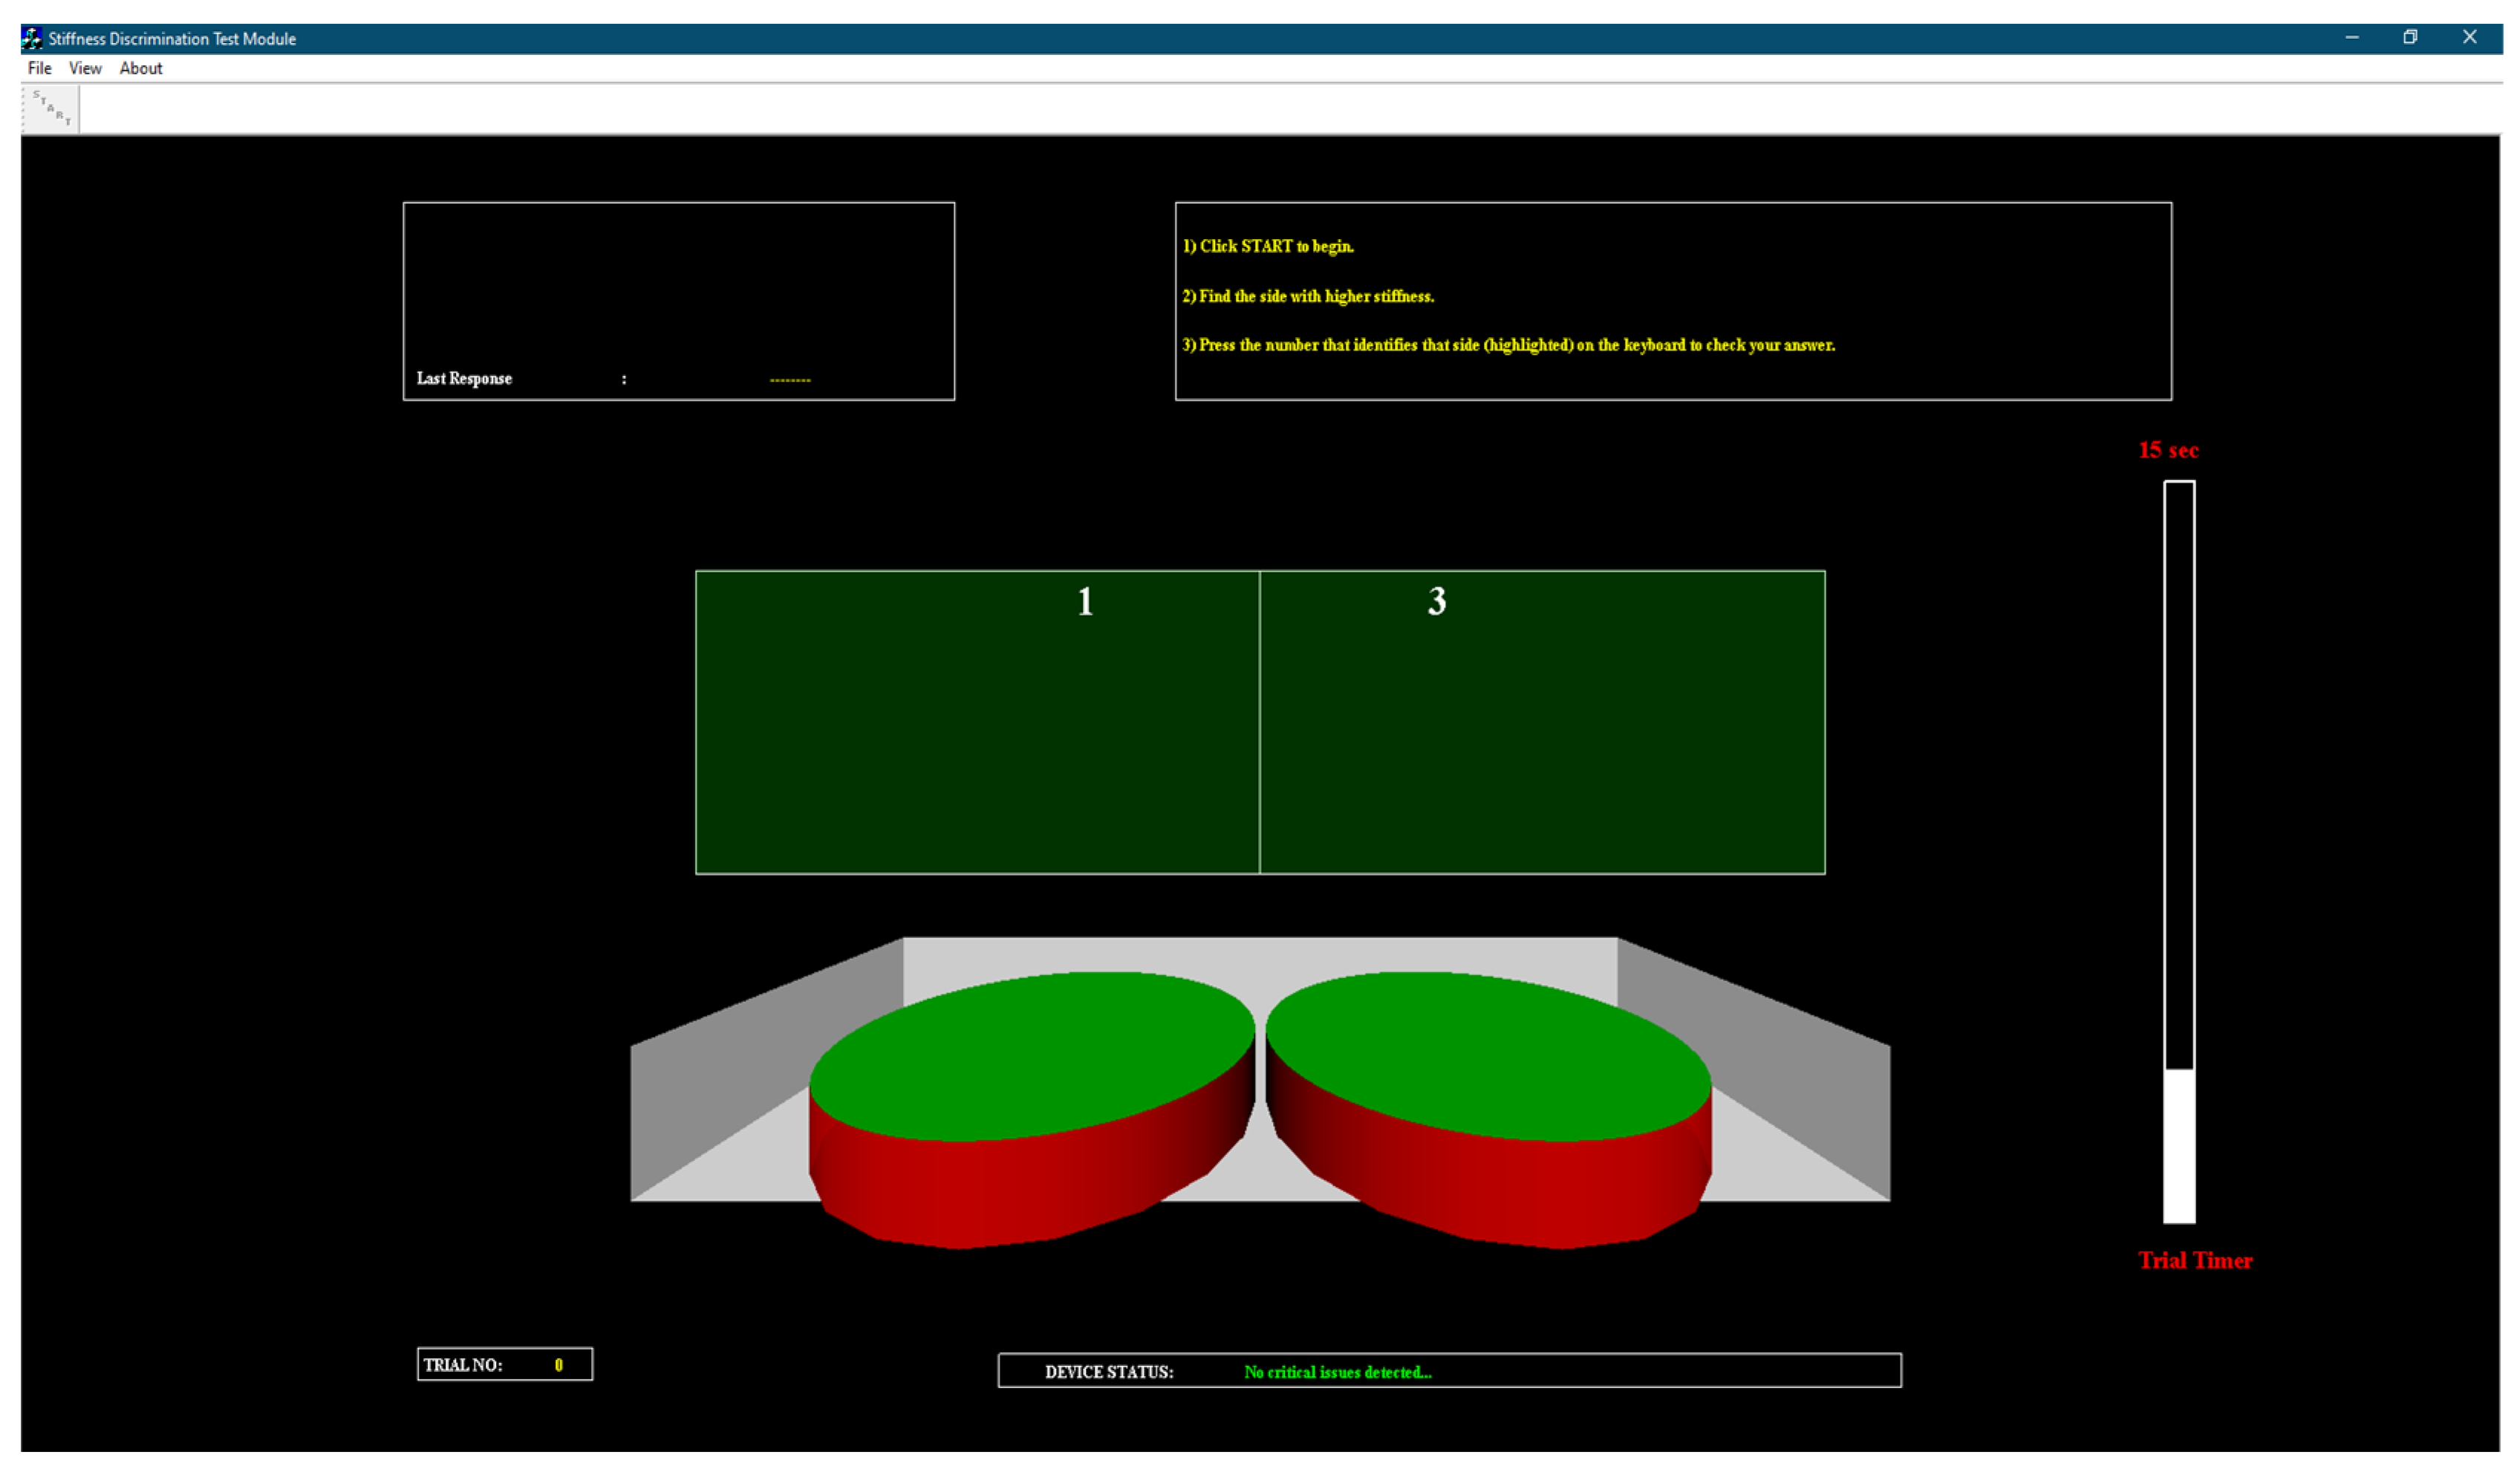
Task: Select the green panel labeled 1
Action: pos(977,722)
